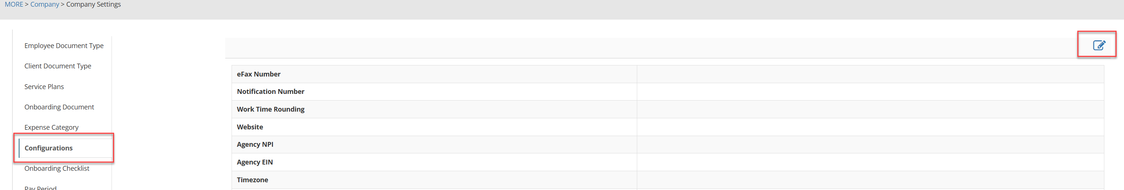Click the eFax Number row label
The height and width of the screenshot is (190, 1124).
(x=258, y=75)
